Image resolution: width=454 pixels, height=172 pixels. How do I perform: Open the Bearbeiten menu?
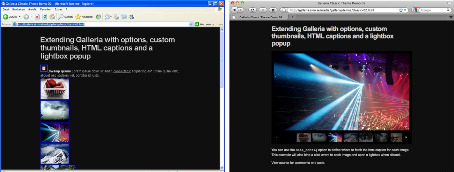[x=19, y=9]
